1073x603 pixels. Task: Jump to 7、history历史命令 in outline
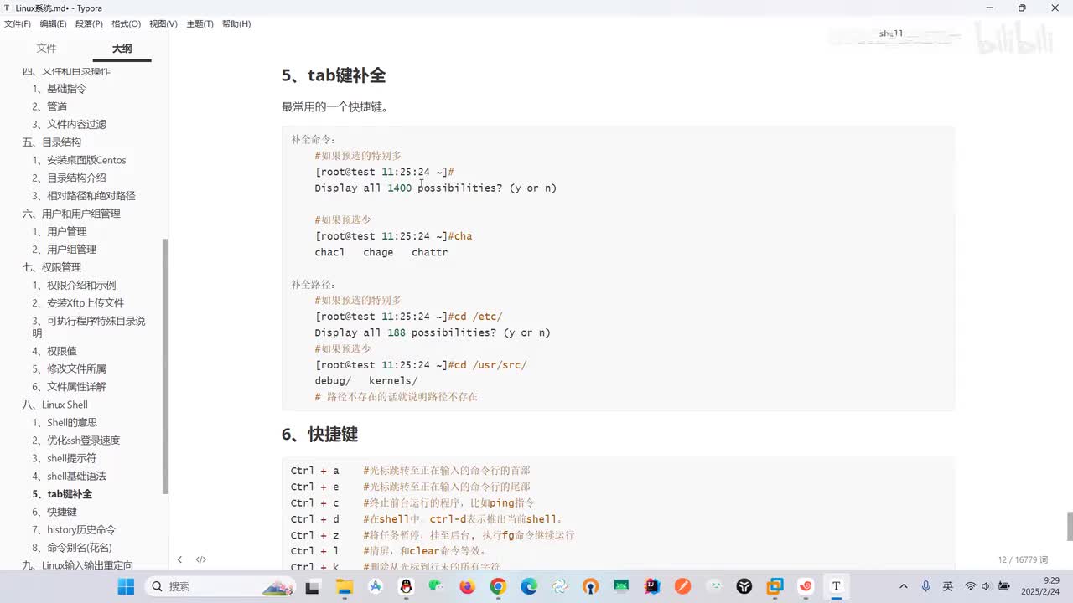74,530
